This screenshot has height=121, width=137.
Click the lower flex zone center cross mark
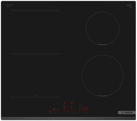coord(35,75)
